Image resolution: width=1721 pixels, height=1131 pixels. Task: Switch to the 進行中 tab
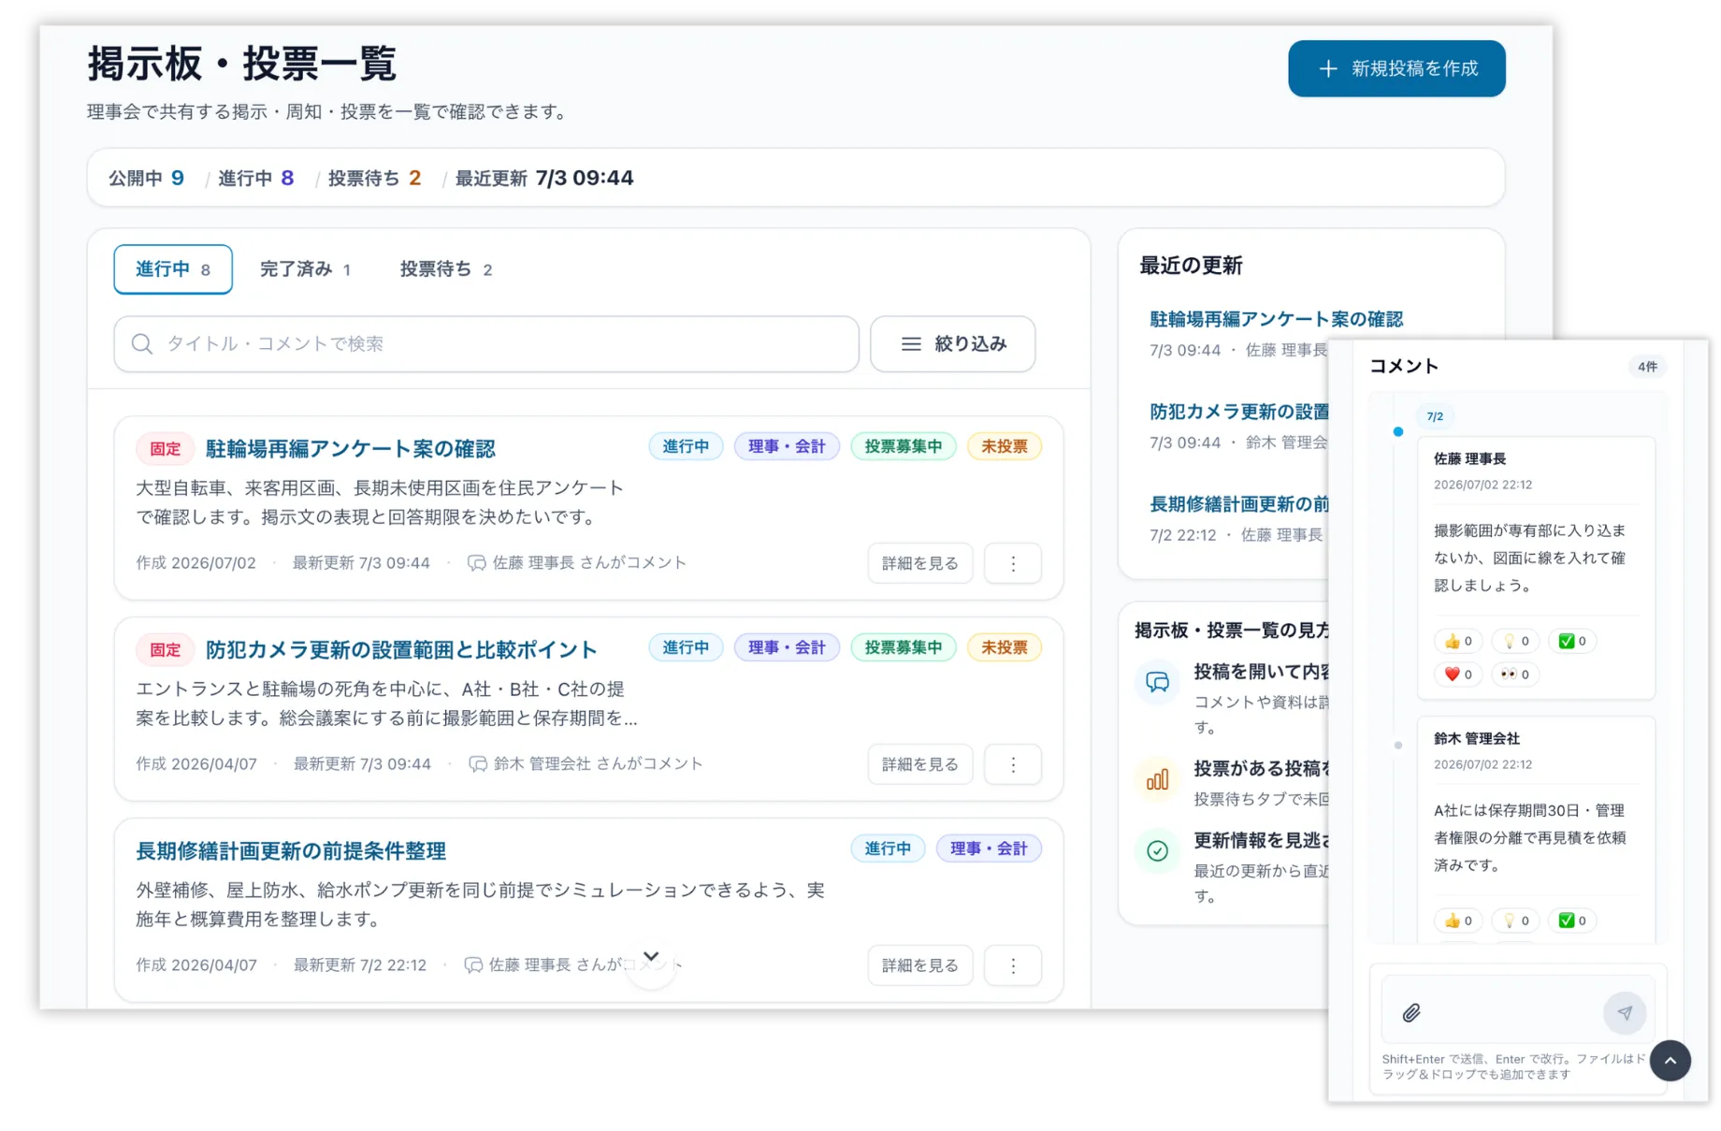coord(173,269)
